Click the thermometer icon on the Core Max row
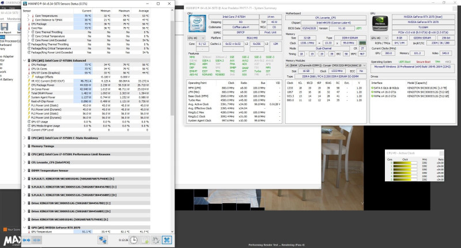 [29, 28]
